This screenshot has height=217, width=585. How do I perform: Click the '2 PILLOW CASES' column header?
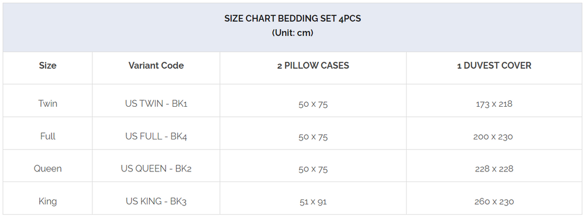[313, 65]
